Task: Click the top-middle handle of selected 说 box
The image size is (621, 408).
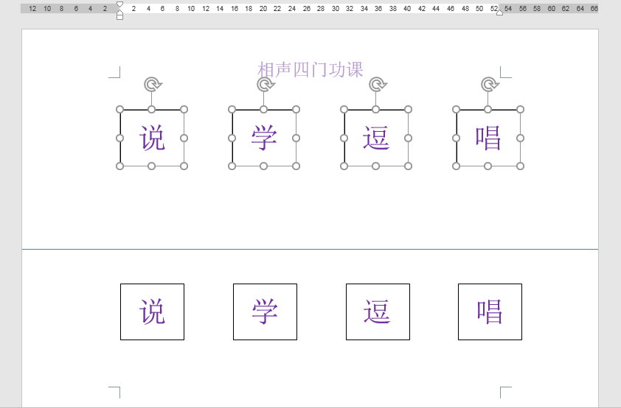Action: [x=152, y=110]
